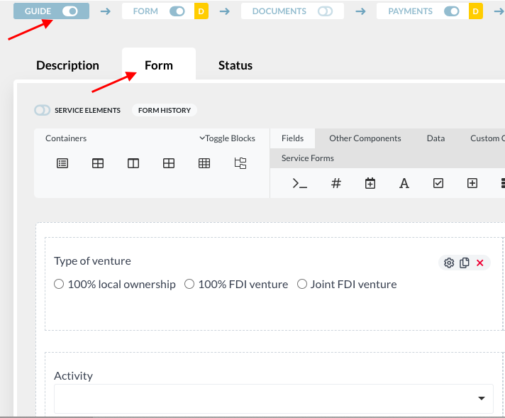Go to the DOCUMENTS step
This screenshot has width=505, height=418.
pos(279,11)
